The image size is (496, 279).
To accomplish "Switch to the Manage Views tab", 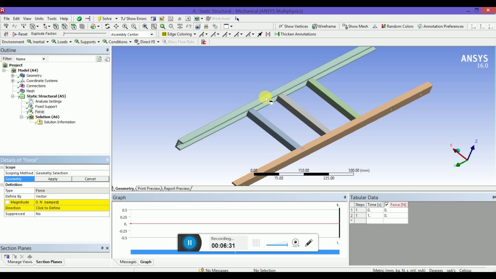I will click(20, 262).
